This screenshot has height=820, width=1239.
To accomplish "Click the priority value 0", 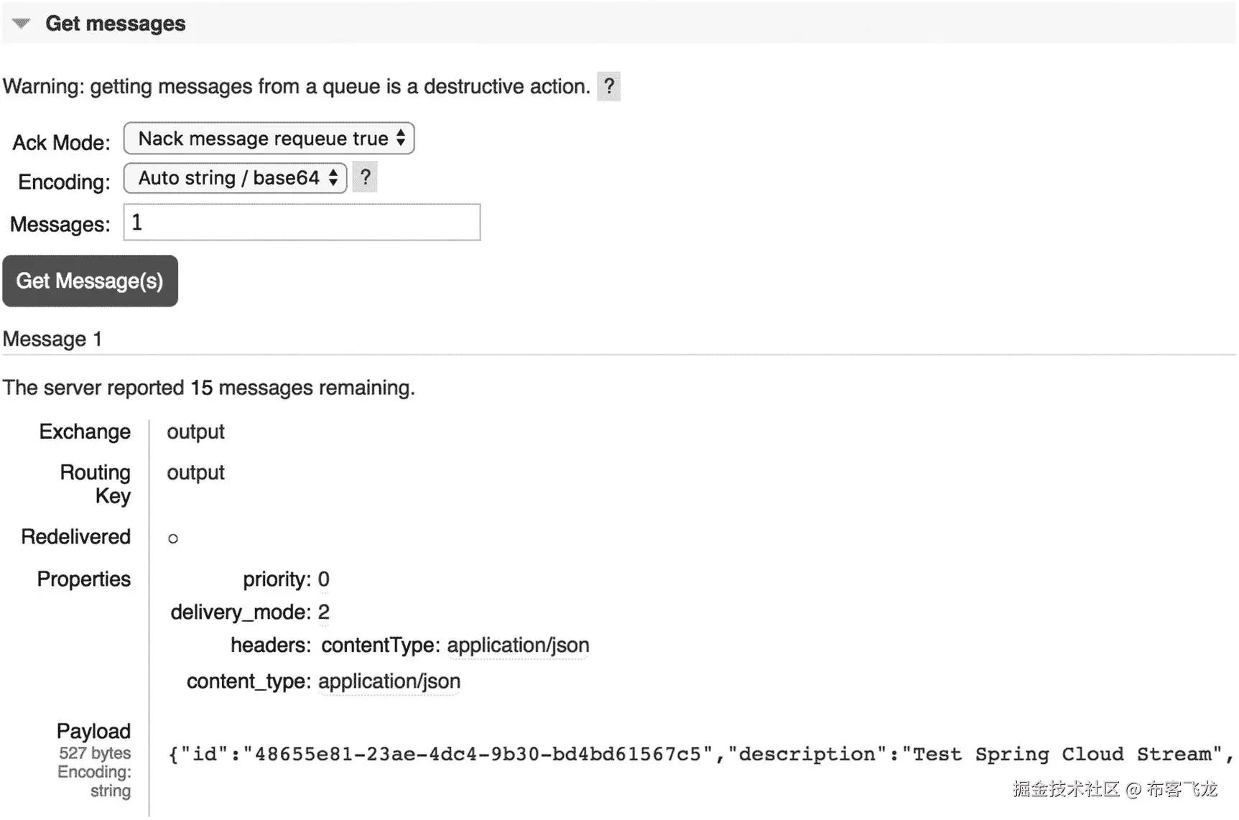I will [x=324, y=579].
